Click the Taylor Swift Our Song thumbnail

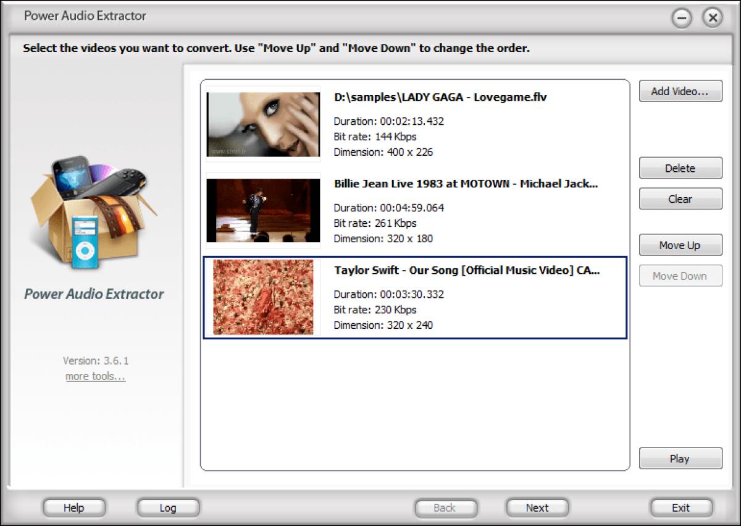click(x=262, y=297)
